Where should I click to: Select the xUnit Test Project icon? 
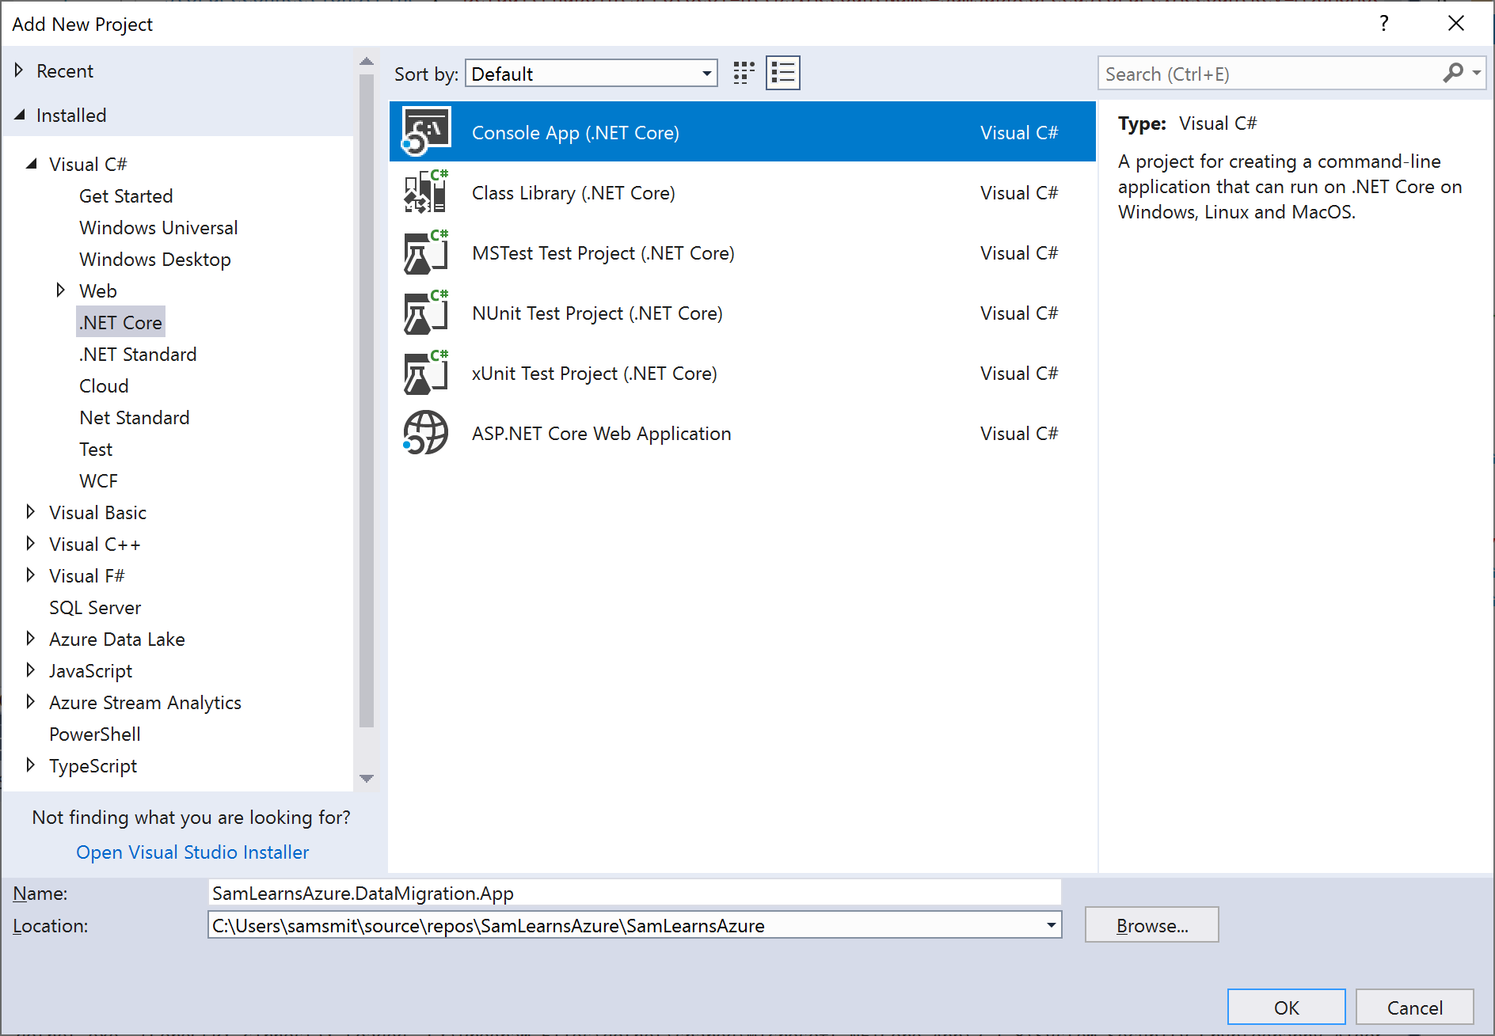pyautogui.click(x=426, y=373)
